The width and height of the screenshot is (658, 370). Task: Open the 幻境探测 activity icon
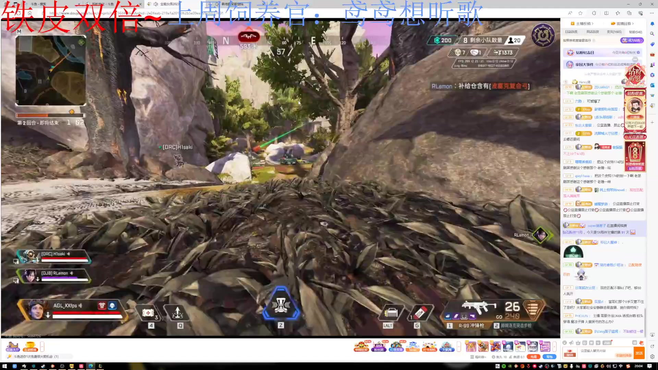click(396, 347)
